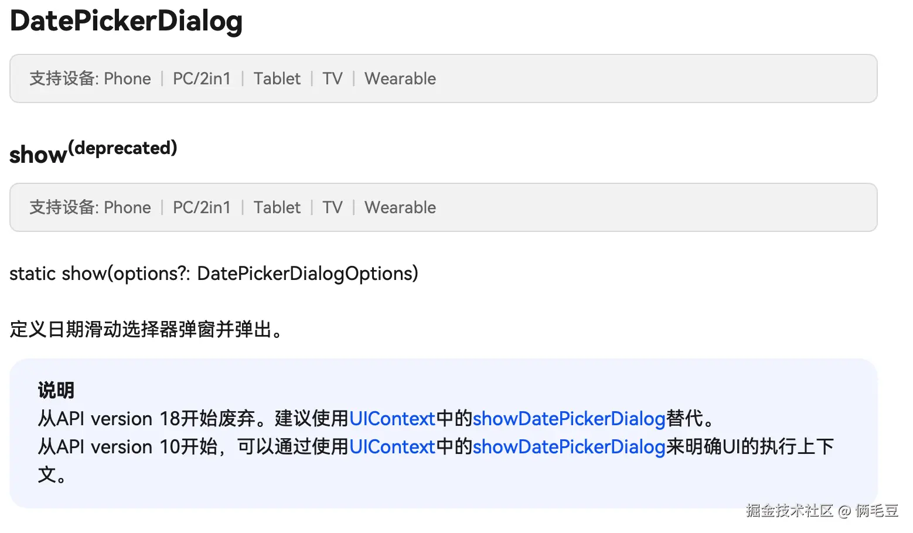Click the UIContext link in the API version 10 line
The width and height of the screenshot is (913, 533).
coord(392,447)
